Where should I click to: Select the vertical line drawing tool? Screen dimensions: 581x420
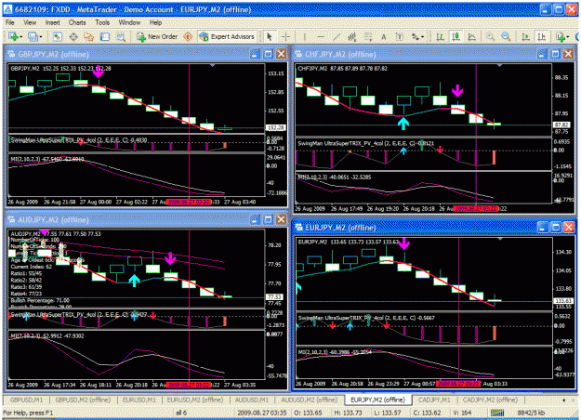[x=305, y=36]
